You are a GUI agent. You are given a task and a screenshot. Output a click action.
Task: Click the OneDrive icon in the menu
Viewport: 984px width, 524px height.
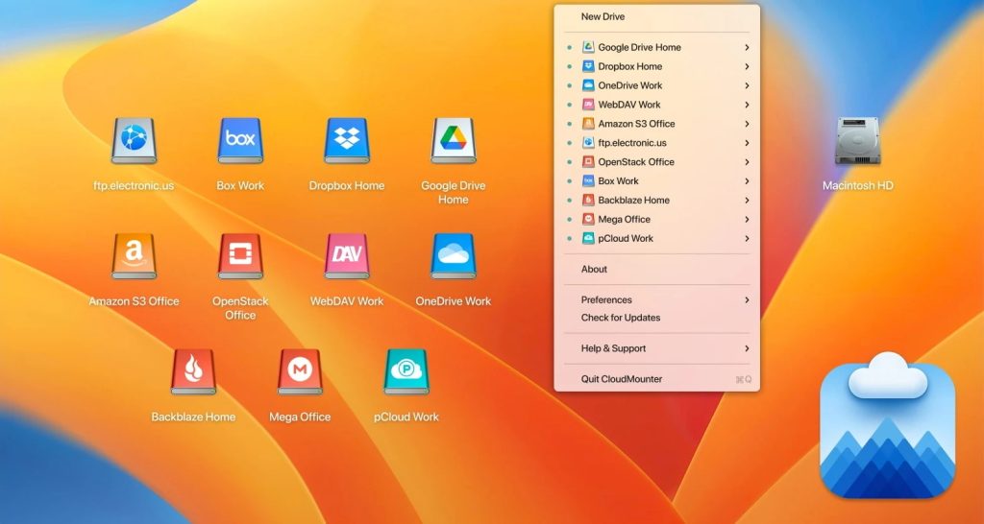[588, 85]
